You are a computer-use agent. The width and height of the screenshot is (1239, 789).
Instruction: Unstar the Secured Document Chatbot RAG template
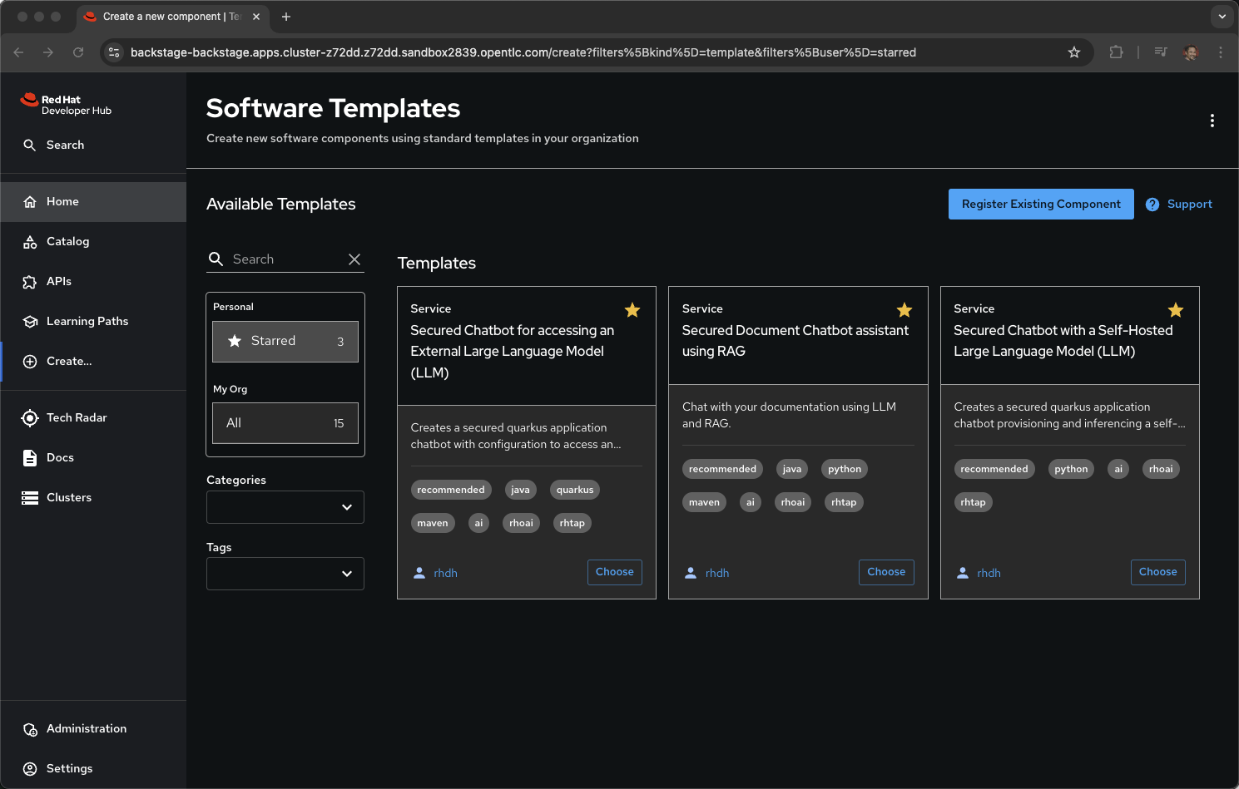pyautogui.click(x=904, y=310)
